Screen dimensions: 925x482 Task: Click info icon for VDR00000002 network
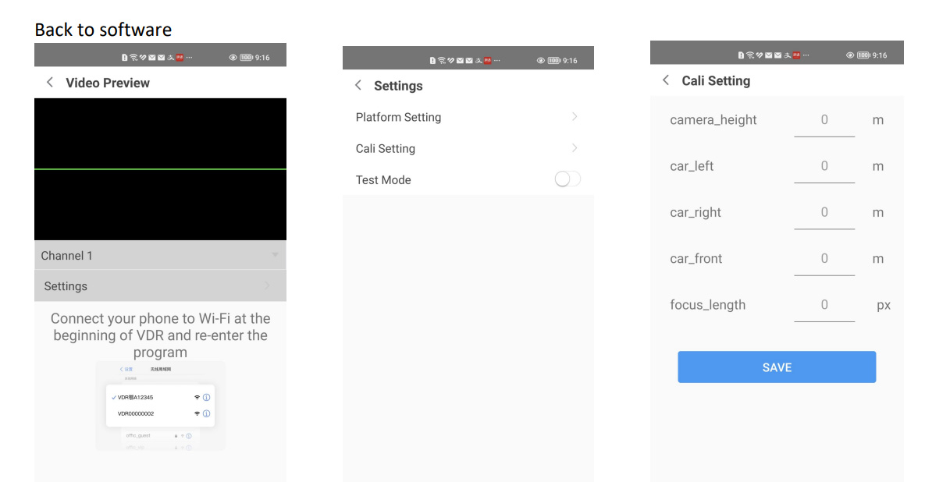coord(207,414)
